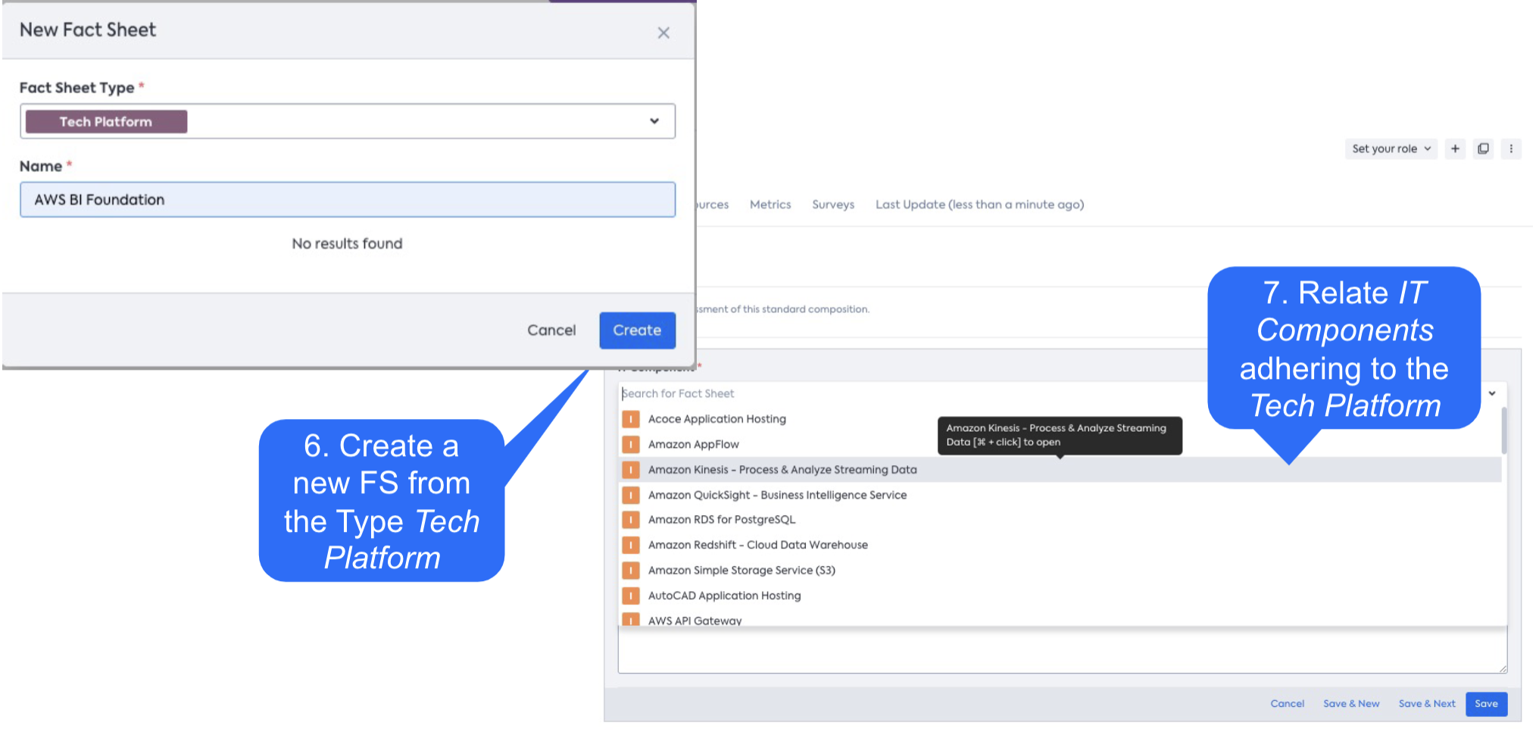Select Amazon AppFlow from the list
Screen dimensions: 1539x735
click(1060, 444)
